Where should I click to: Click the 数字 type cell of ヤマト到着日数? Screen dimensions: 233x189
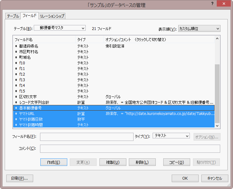coord(81,119)
